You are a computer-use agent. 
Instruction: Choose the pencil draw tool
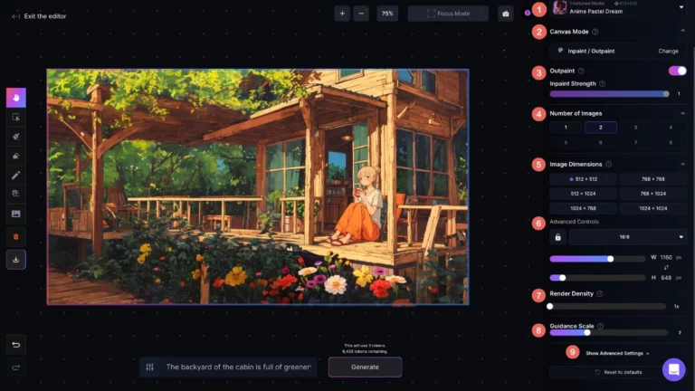[x=16, y=175]
